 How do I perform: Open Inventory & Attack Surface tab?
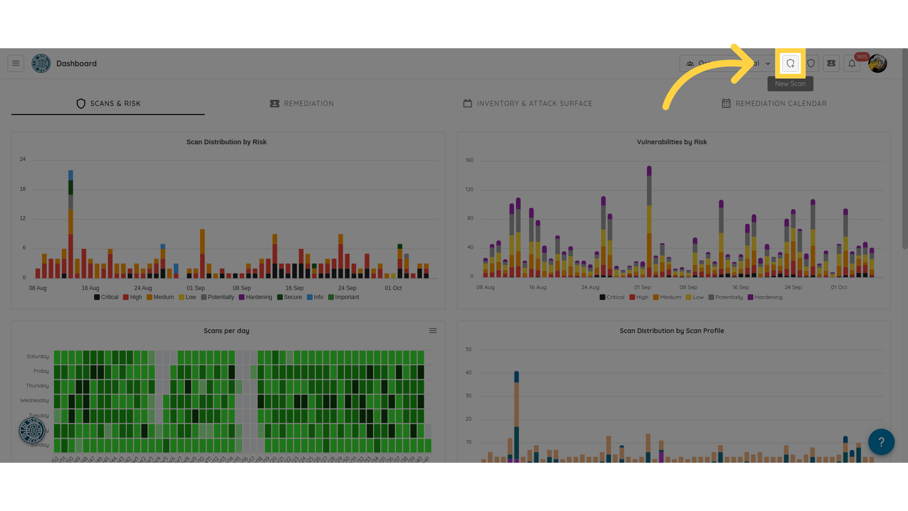click(x=528, y=104)
